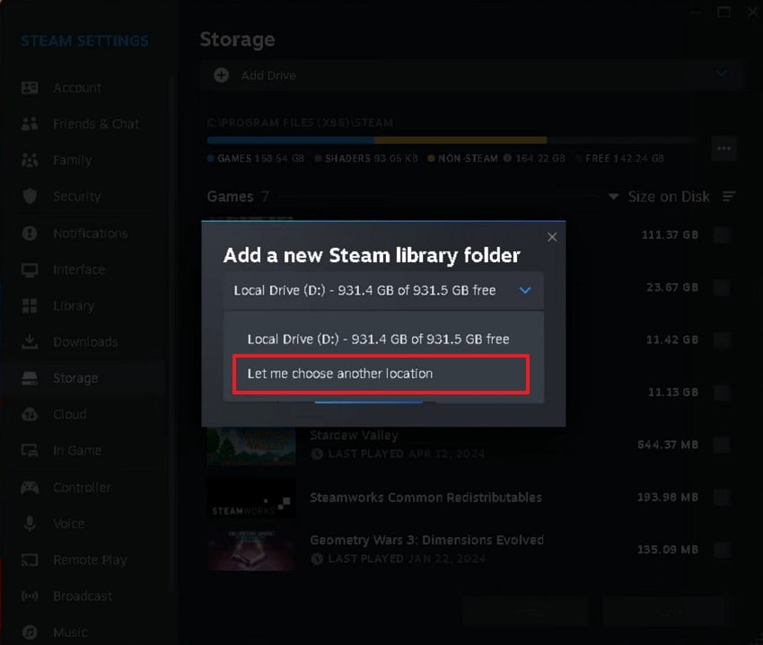The height and width of the screenshot is (645, 763).
Task: Check the 111.37 GB game checkbox
Action: (x=722, y=234)
